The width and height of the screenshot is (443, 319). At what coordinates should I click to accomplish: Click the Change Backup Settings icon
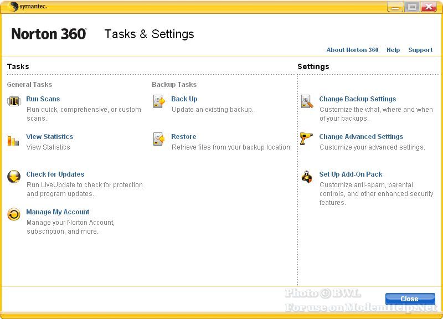click(307, 101)
